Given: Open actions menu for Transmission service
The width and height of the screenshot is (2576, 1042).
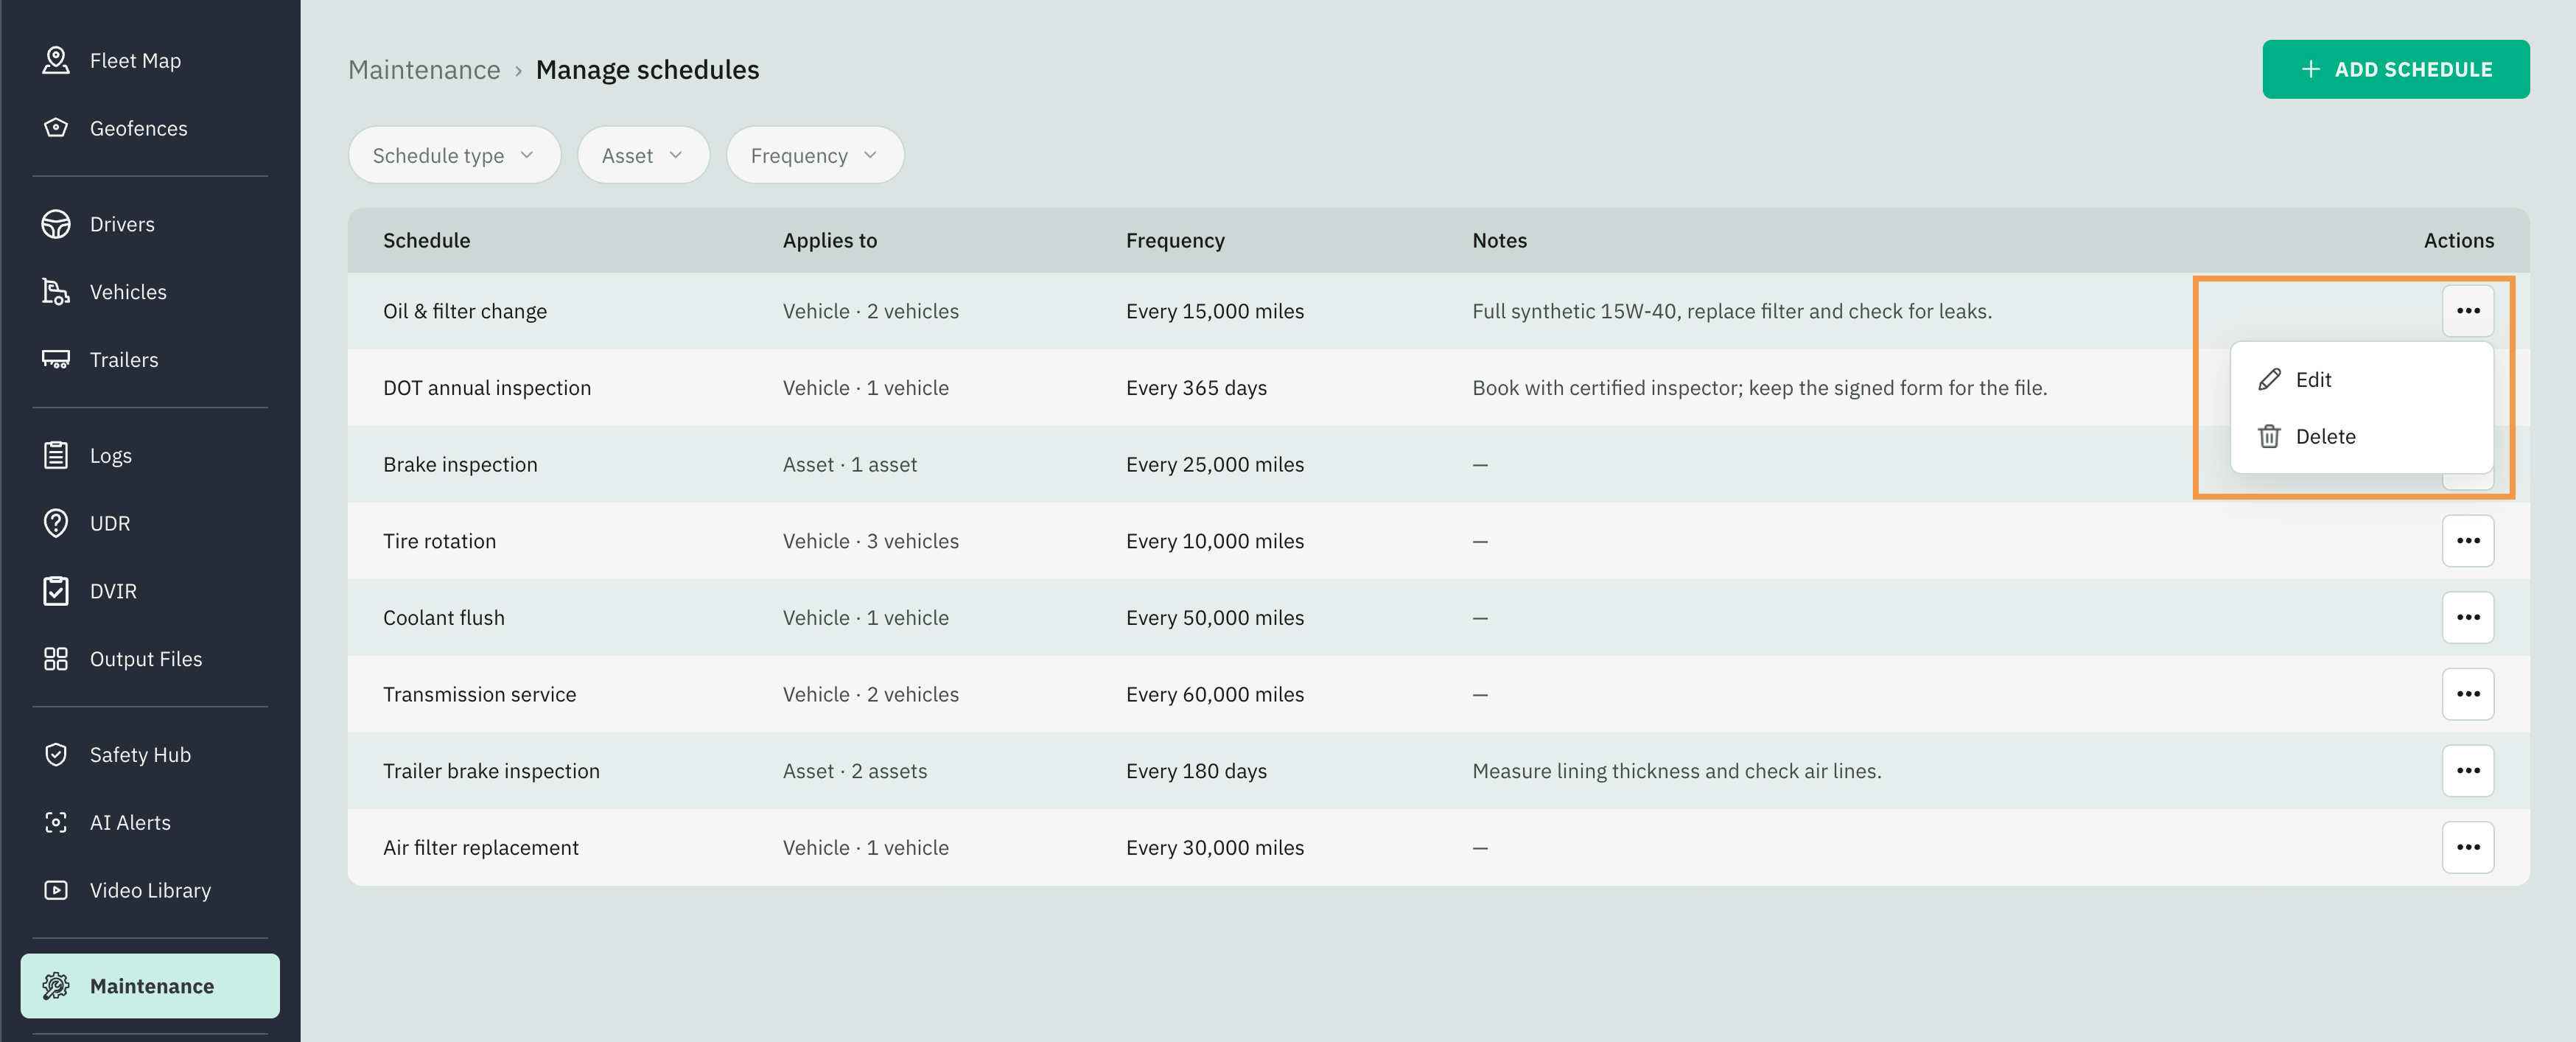Looking at the screenshot, I should pyautogui.click(x=2468, y=694).
